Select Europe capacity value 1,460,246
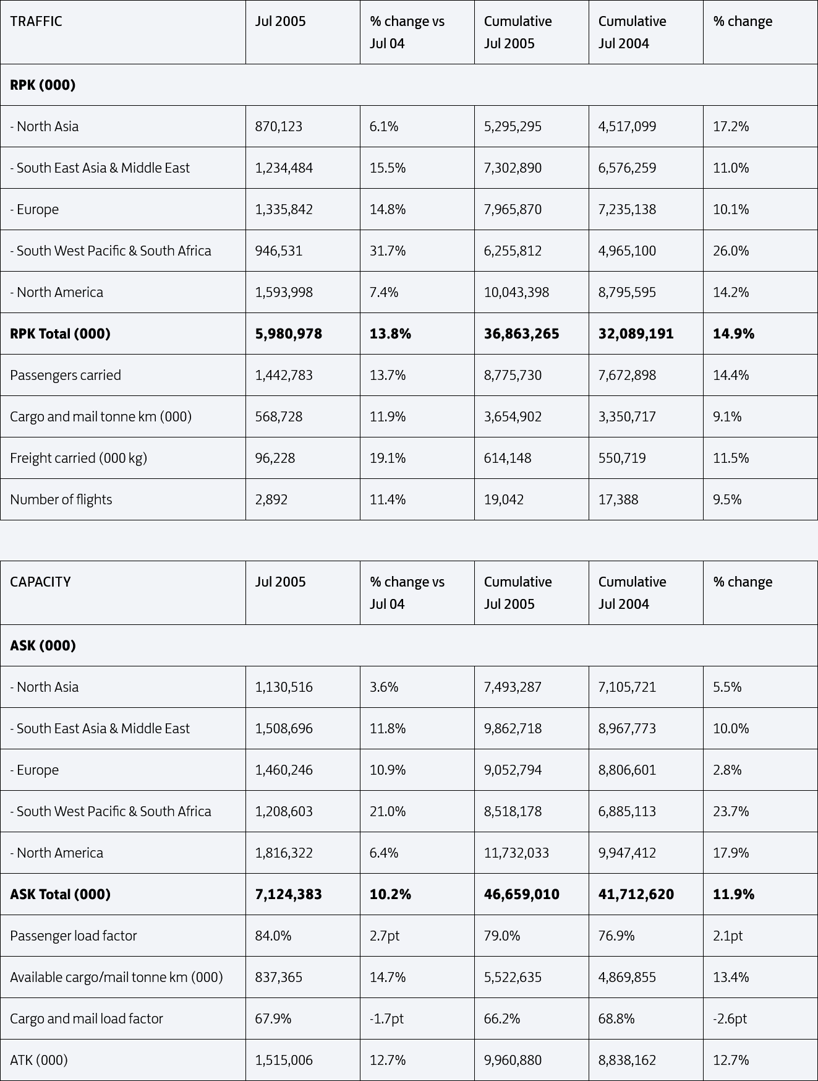The height and width of the screenshot is (1081, 818). pos(303,770)
